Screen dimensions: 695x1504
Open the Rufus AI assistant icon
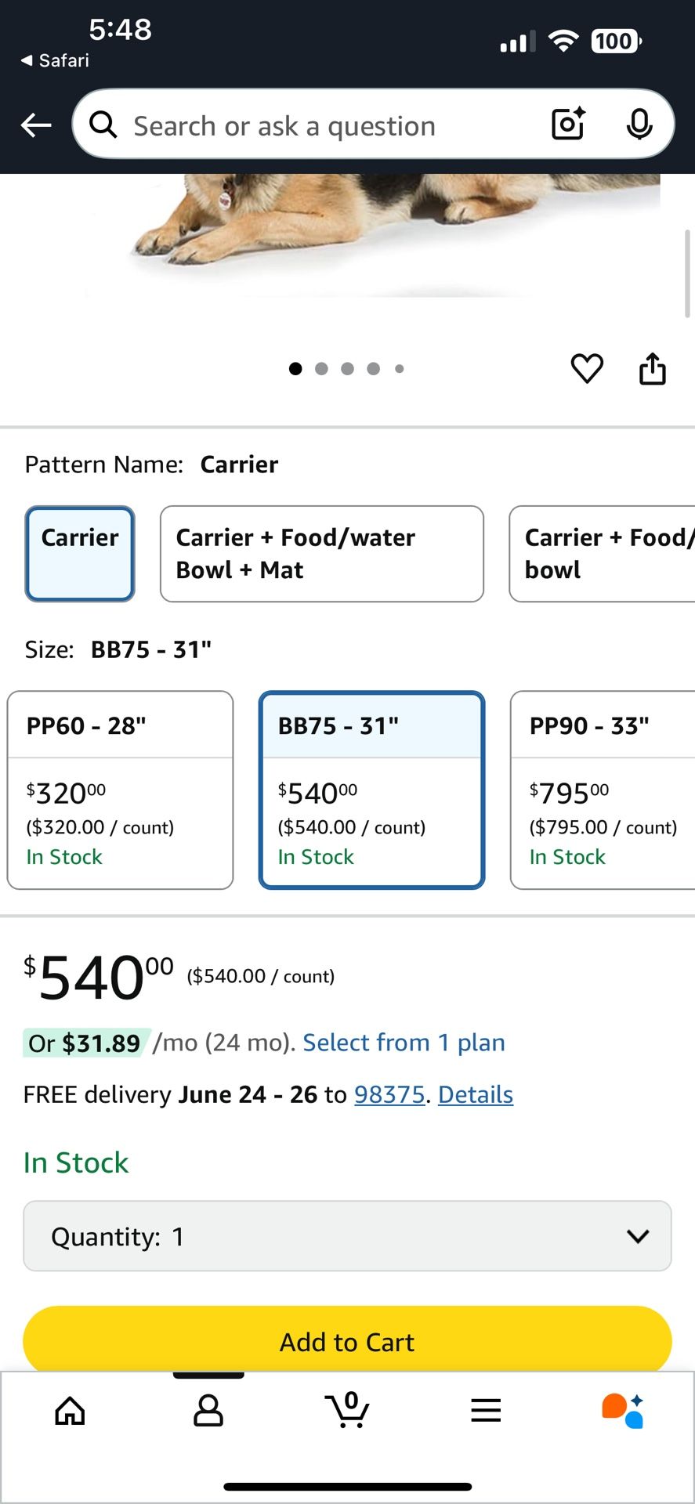(623, 1411)
